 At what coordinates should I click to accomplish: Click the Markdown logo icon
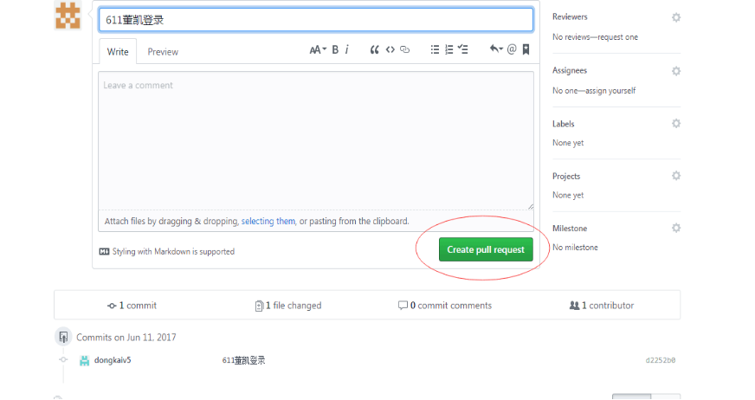pyautogui.click(x=104, y=251)
